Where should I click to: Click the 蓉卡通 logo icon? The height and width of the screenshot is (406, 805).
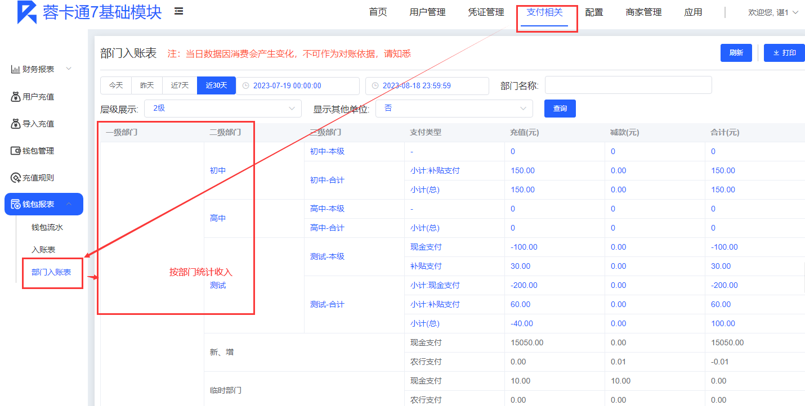pyautogui.click(x=26, y=12)
